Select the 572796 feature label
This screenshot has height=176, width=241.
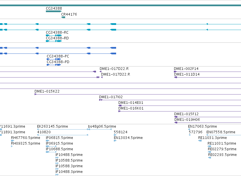click(x=196, y=132)
